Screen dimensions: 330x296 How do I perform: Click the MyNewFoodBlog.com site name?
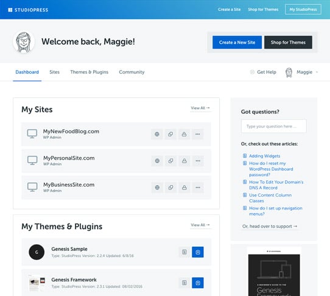(x=71, y=132)
